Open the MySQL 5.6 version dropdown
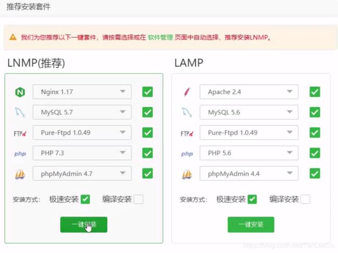This screenshot has height=253, width=338. (x=249, y=112)
